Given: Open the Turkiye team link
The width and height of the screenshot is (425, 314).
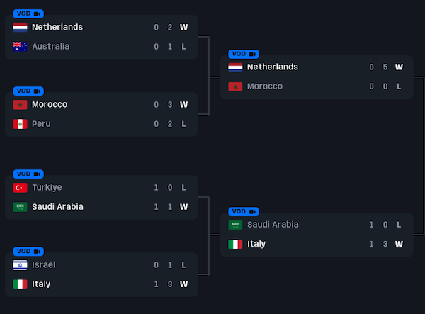Looking at the screenshot, I should [x=47, y=188].
